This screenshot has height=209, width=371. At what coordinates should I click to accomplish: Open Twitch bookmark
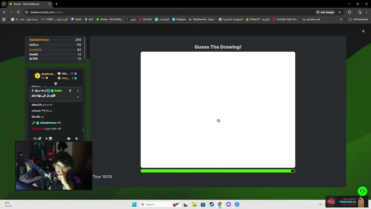pyautogui.click(x=76, y=19)
